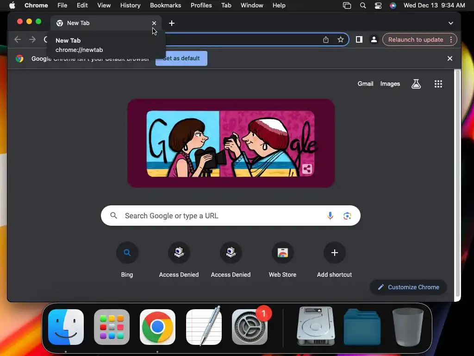Click Spotlight search icon in menu bar
Image resolution: width=474 pixels, height=356 pixels.
point(363,5)
